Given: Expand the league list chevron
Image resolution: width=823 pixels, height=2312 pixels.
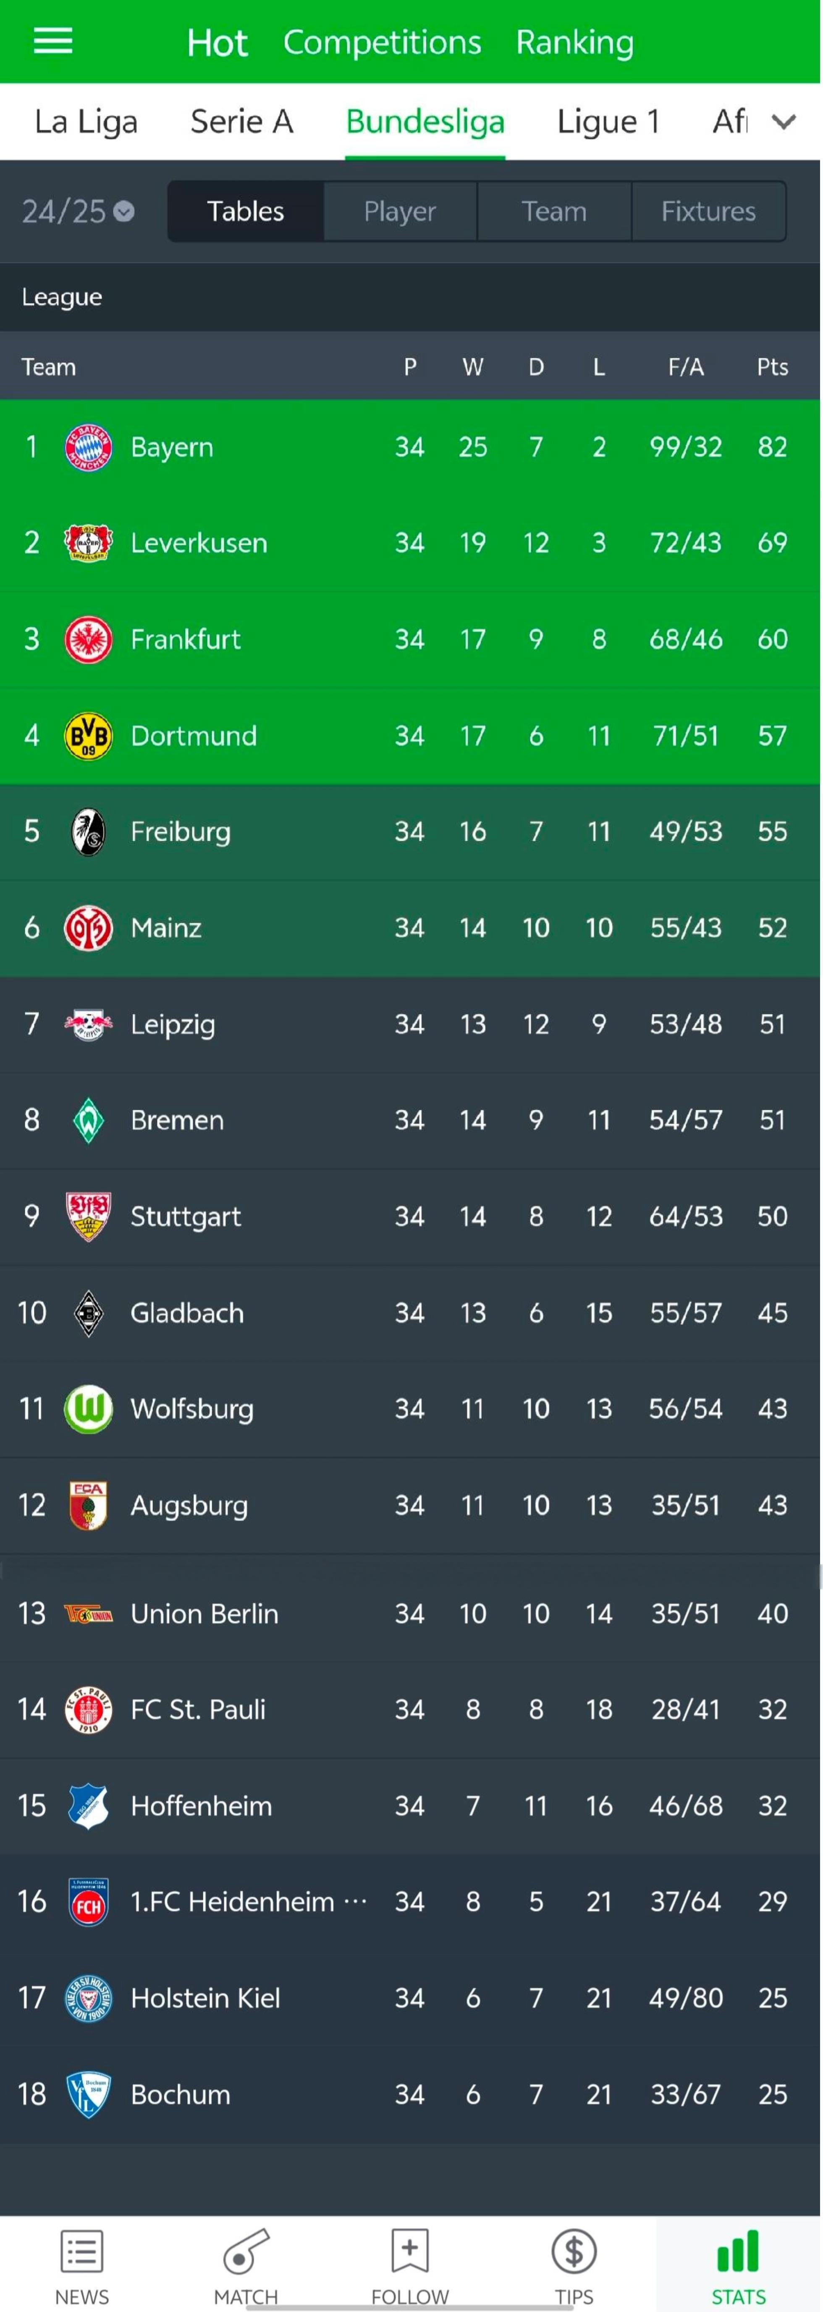Looking at the screenshot, I should click(x=784, y=121).
